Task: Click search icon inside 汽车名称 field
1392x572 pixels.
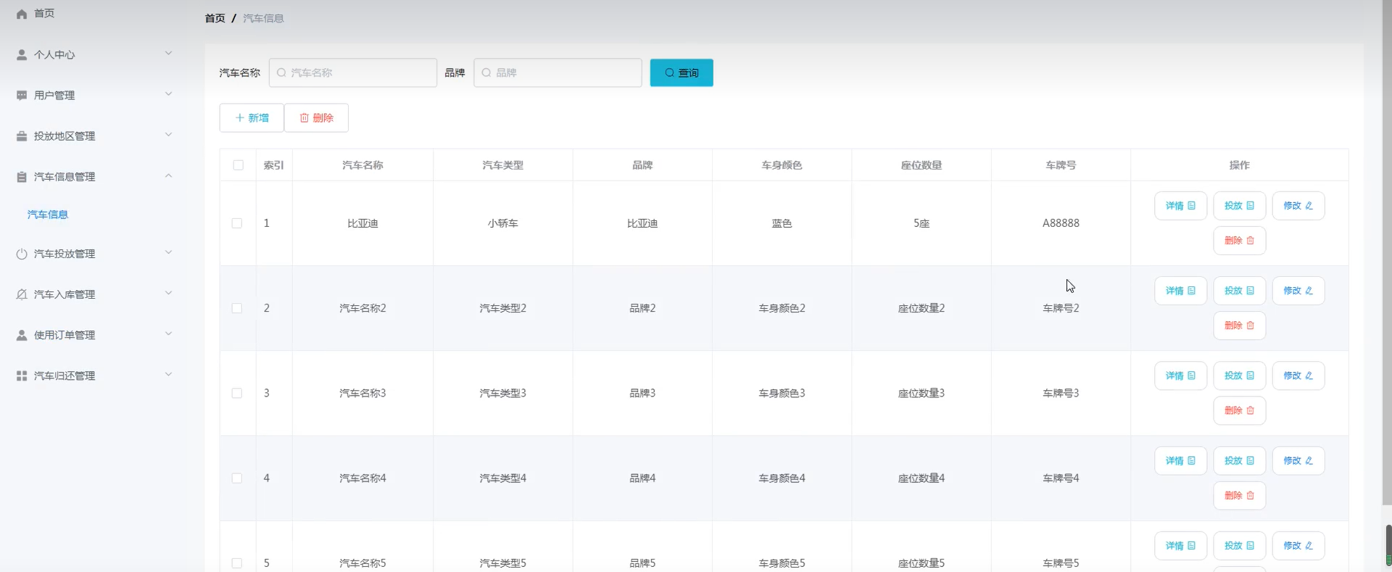Action: [x=281, y=72]
